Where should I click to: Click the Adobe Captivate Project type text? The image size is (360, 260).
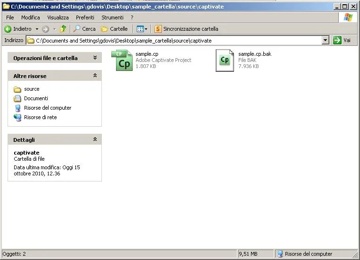pos(163,60)
